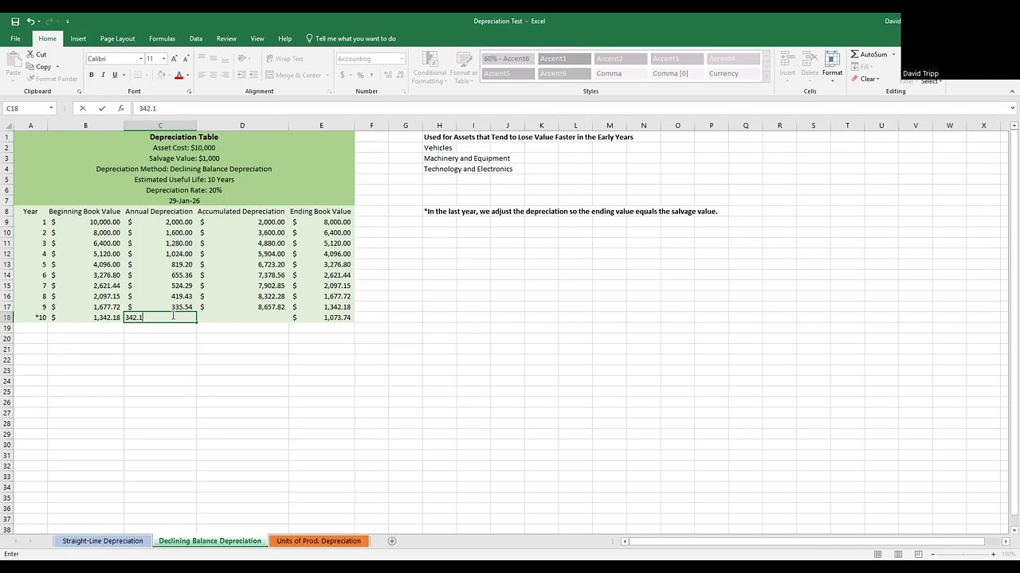Click the Select All corner triangle
1020x573 pixels.
click(x=7, y=126)
